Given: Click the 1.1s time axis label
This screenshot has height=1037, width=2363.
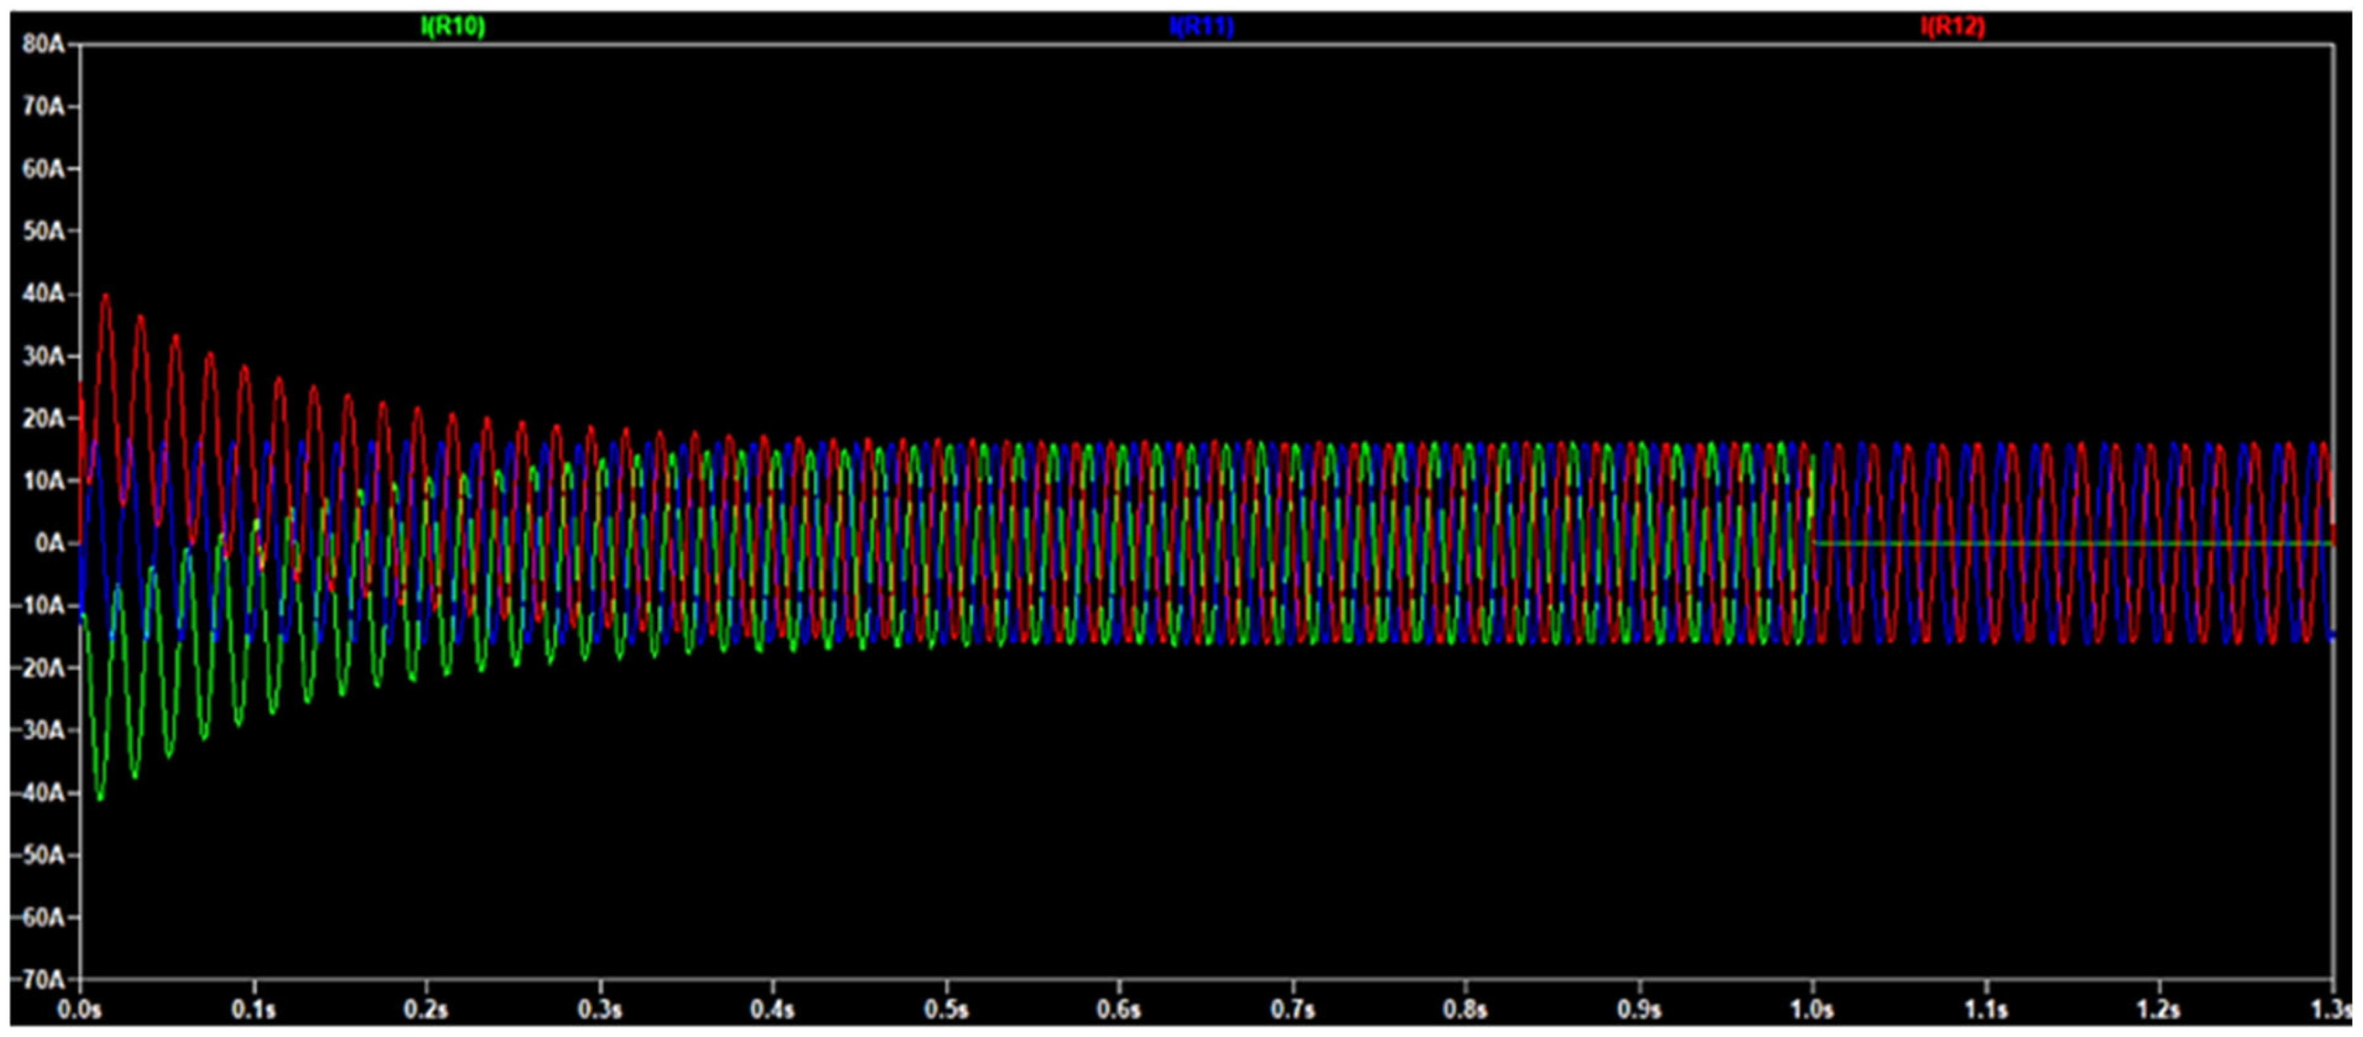Looking at the screenshot, I should click(x=1985, y=1009).
